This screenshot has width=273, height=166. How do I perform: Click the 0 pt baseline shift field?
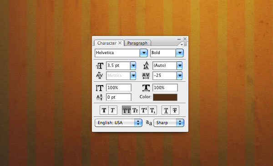click(119, 97)
